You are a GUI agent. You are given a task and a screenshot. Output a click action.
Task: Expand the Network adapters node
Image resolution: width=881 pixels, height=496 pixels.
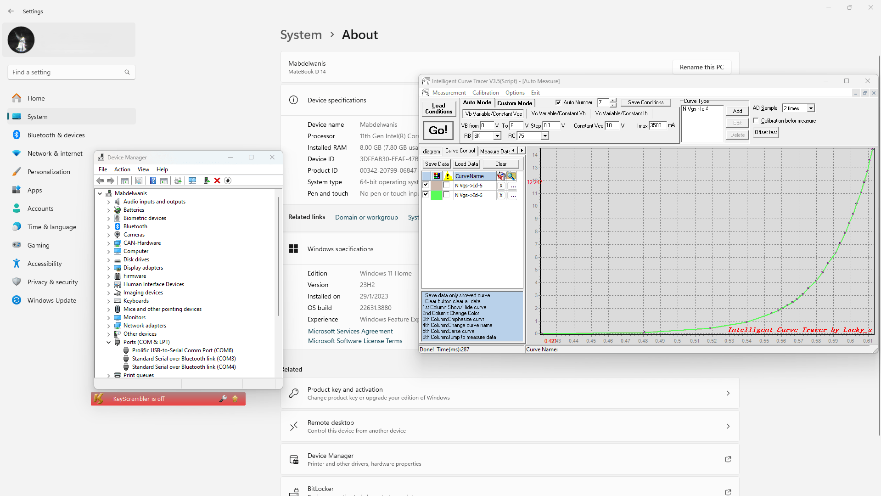(x=109, y=326)
